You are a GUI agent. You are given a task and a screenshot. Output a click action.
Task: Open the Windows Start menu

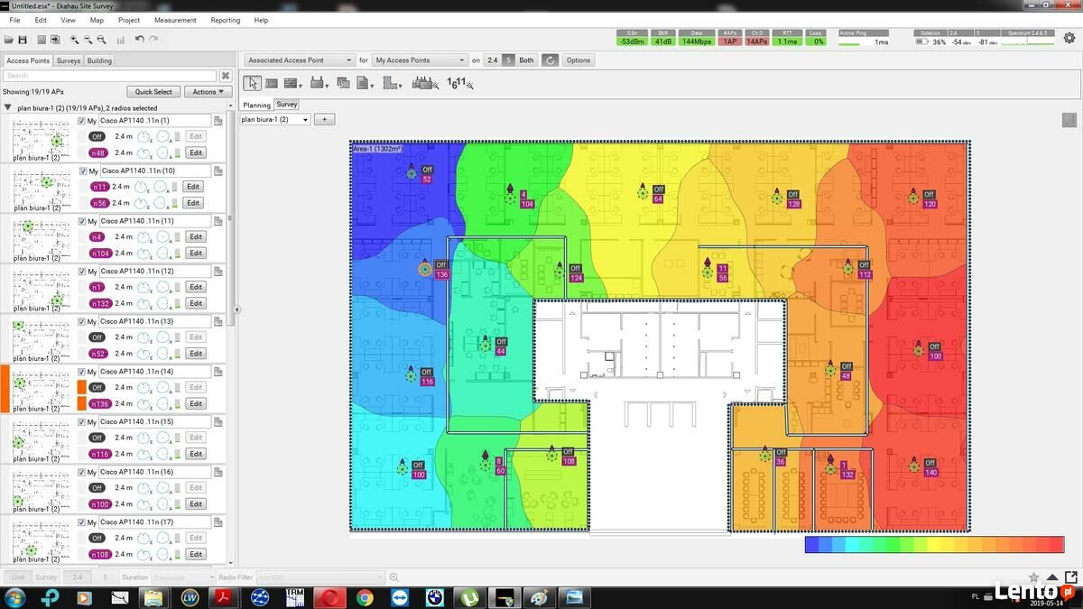coord(15,597)
